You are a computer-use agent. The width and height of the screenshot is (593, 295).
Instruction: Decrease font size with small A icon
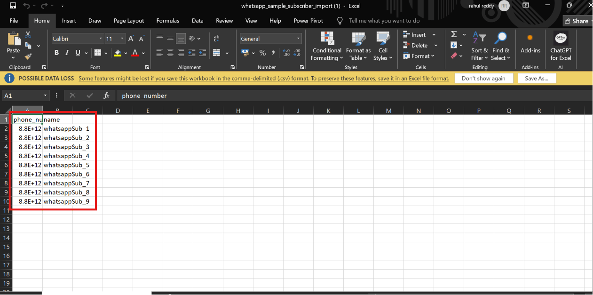[x=141, y=39]
